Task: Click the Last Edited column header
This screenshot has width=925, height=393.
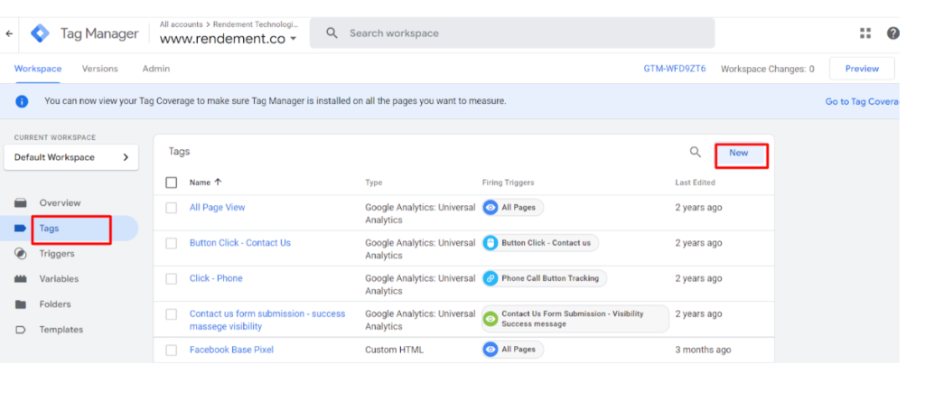Action: click(x=695, y=182)
